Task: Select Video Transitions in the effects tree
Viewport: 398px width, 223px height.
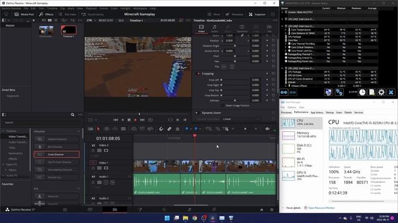Action: [x=17, y=136]
